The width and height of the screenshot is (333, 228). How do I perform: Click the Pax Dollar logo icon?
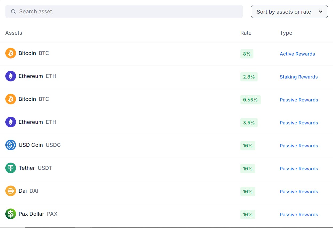click(11, 214)
